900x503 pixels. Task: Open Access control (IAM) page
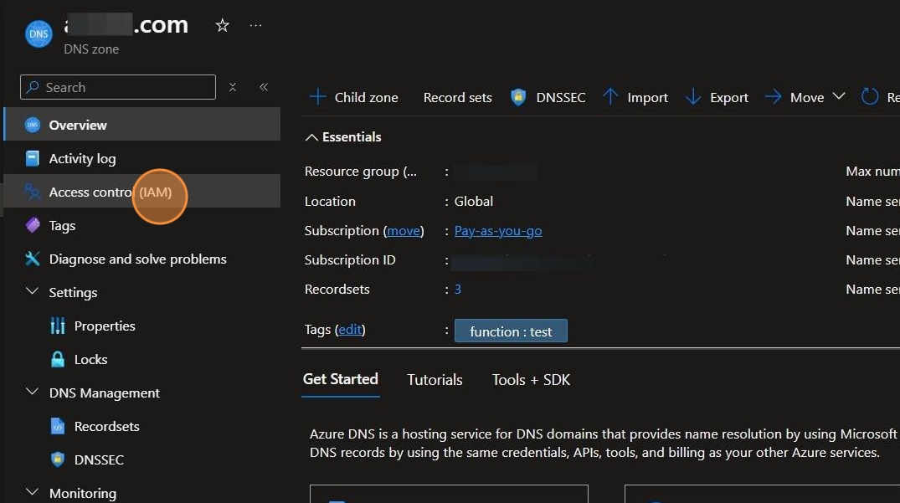[142, 192]
